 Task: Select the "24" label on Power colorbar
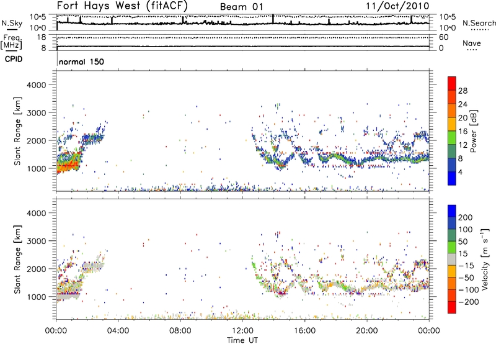[x=463, y=104]
